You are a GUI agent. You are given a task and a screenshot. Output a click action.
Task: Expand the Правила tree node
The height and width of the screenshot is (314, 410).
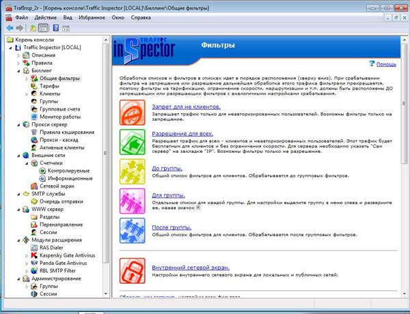[x=18, y=63]
